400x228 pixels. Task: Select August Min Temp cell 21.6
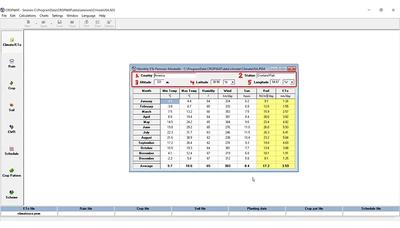pyautogui.click(x=170, y=138)
